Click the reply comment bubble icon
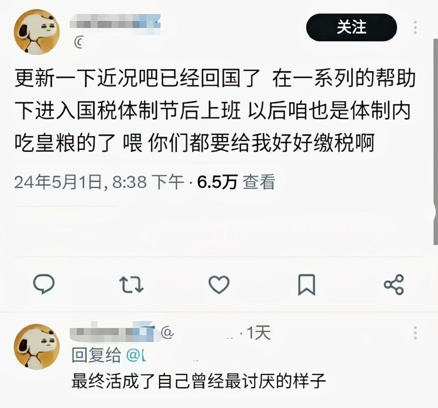 44,284
